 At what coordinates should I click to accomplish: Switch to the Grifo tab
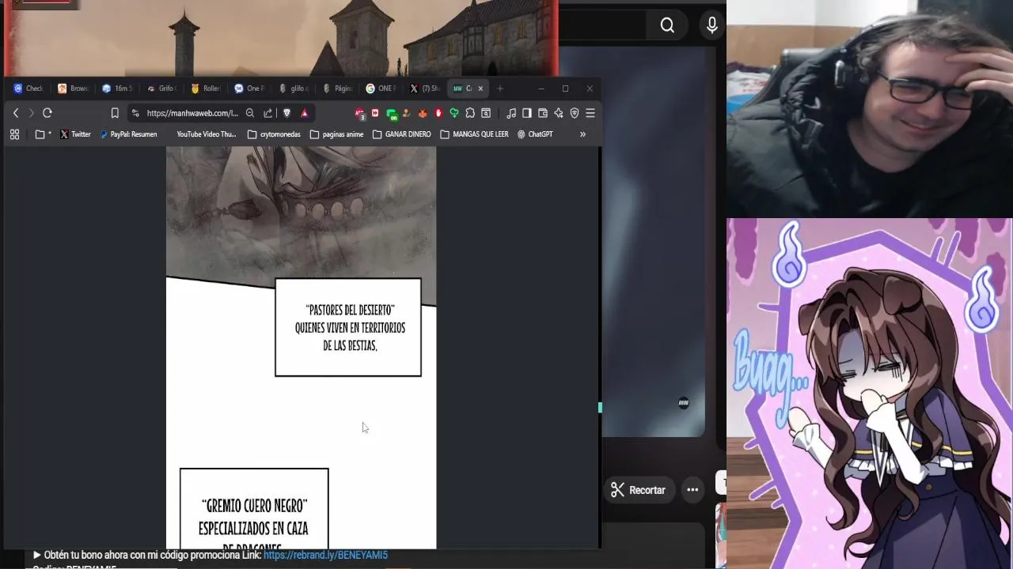tap(161, 89)
